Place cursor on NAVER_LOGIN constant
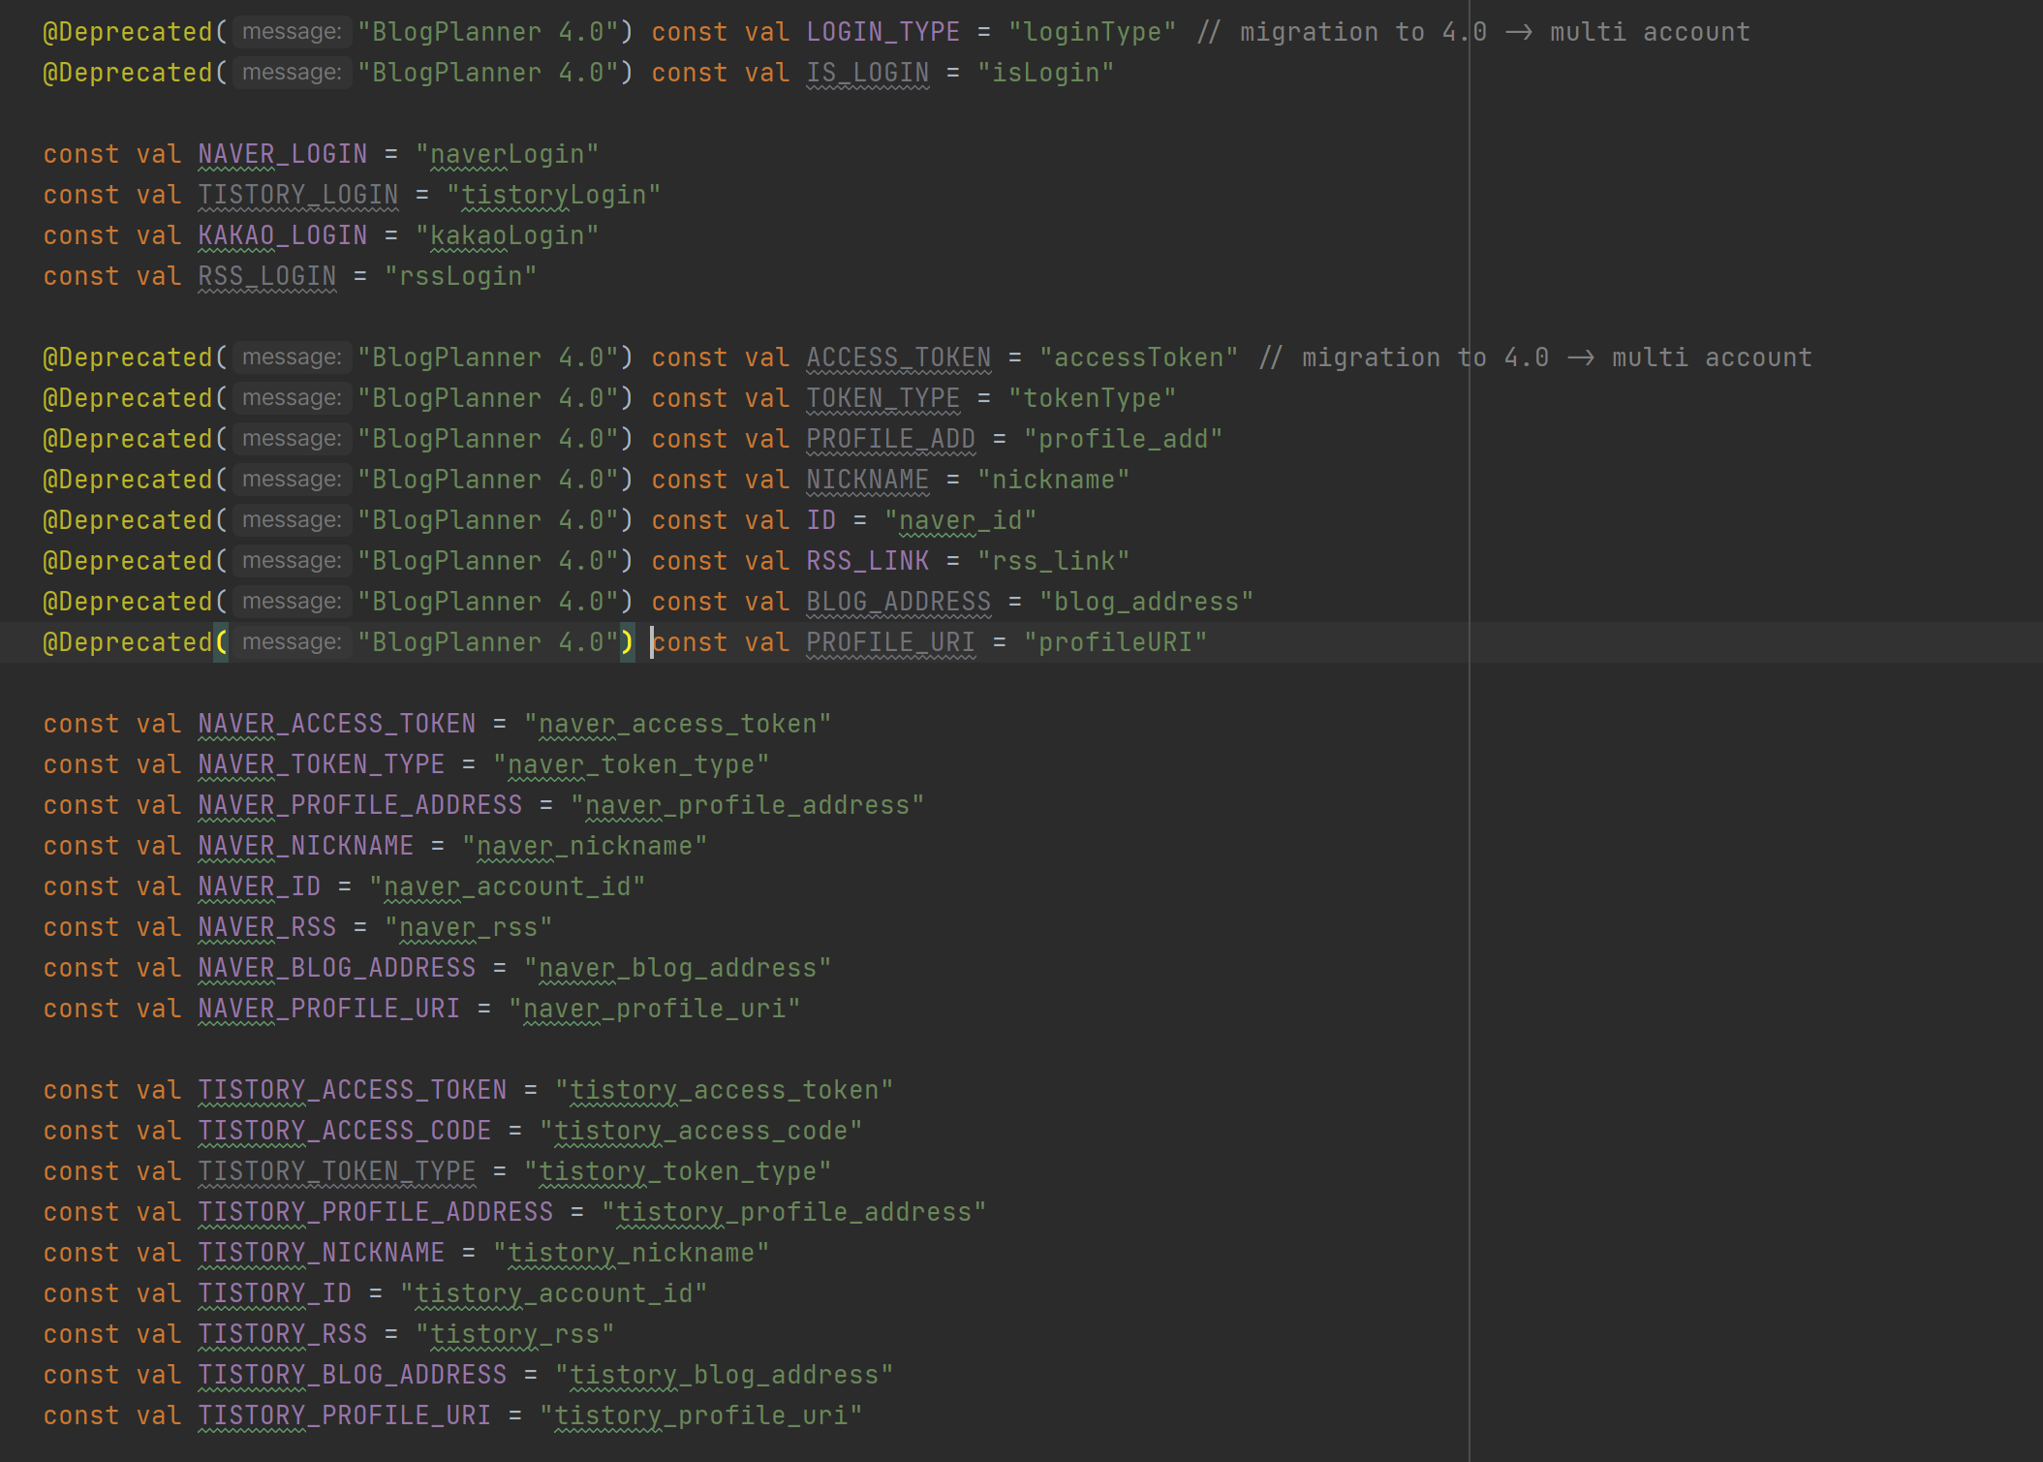Image resolution: width=2043 pixels, height=1462 pixels. [x=282, y=154]
